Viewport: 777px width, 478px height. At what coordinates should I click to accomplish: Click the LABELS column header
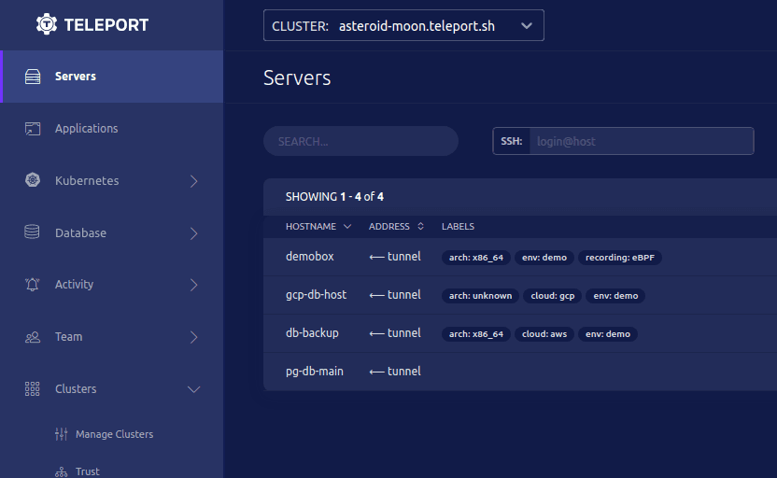pyautogui.click(x=458, y=226)
